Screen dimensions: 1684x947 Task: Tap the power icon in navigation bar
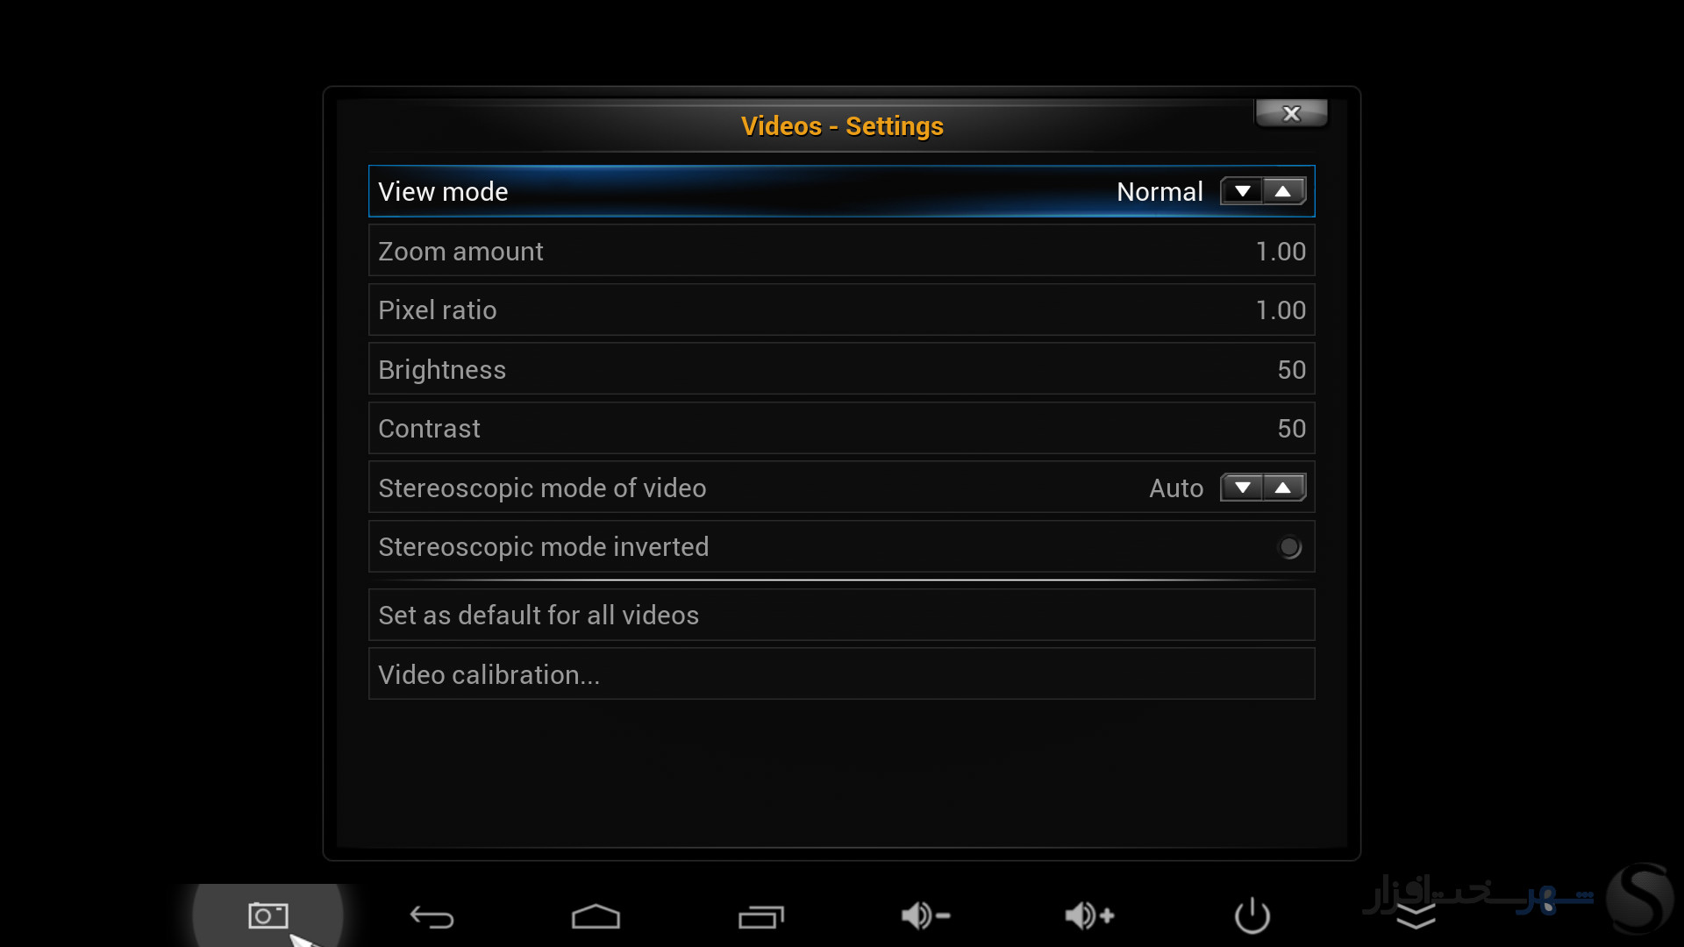[1252, 915]
